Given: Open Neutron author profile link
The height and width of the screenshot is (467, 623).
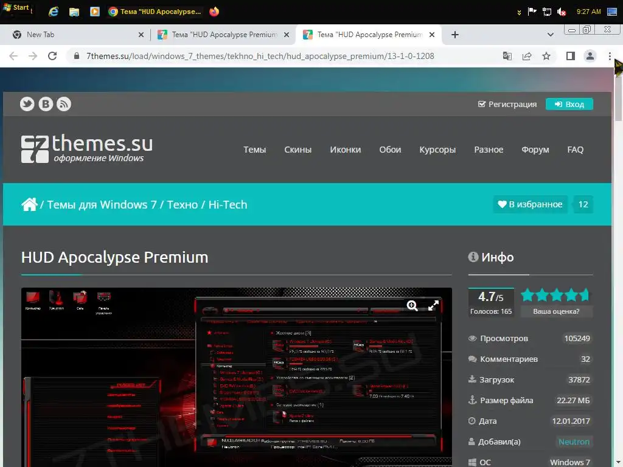Looking at the screenshot, I should pyautogui.click(x=574, y=442).
